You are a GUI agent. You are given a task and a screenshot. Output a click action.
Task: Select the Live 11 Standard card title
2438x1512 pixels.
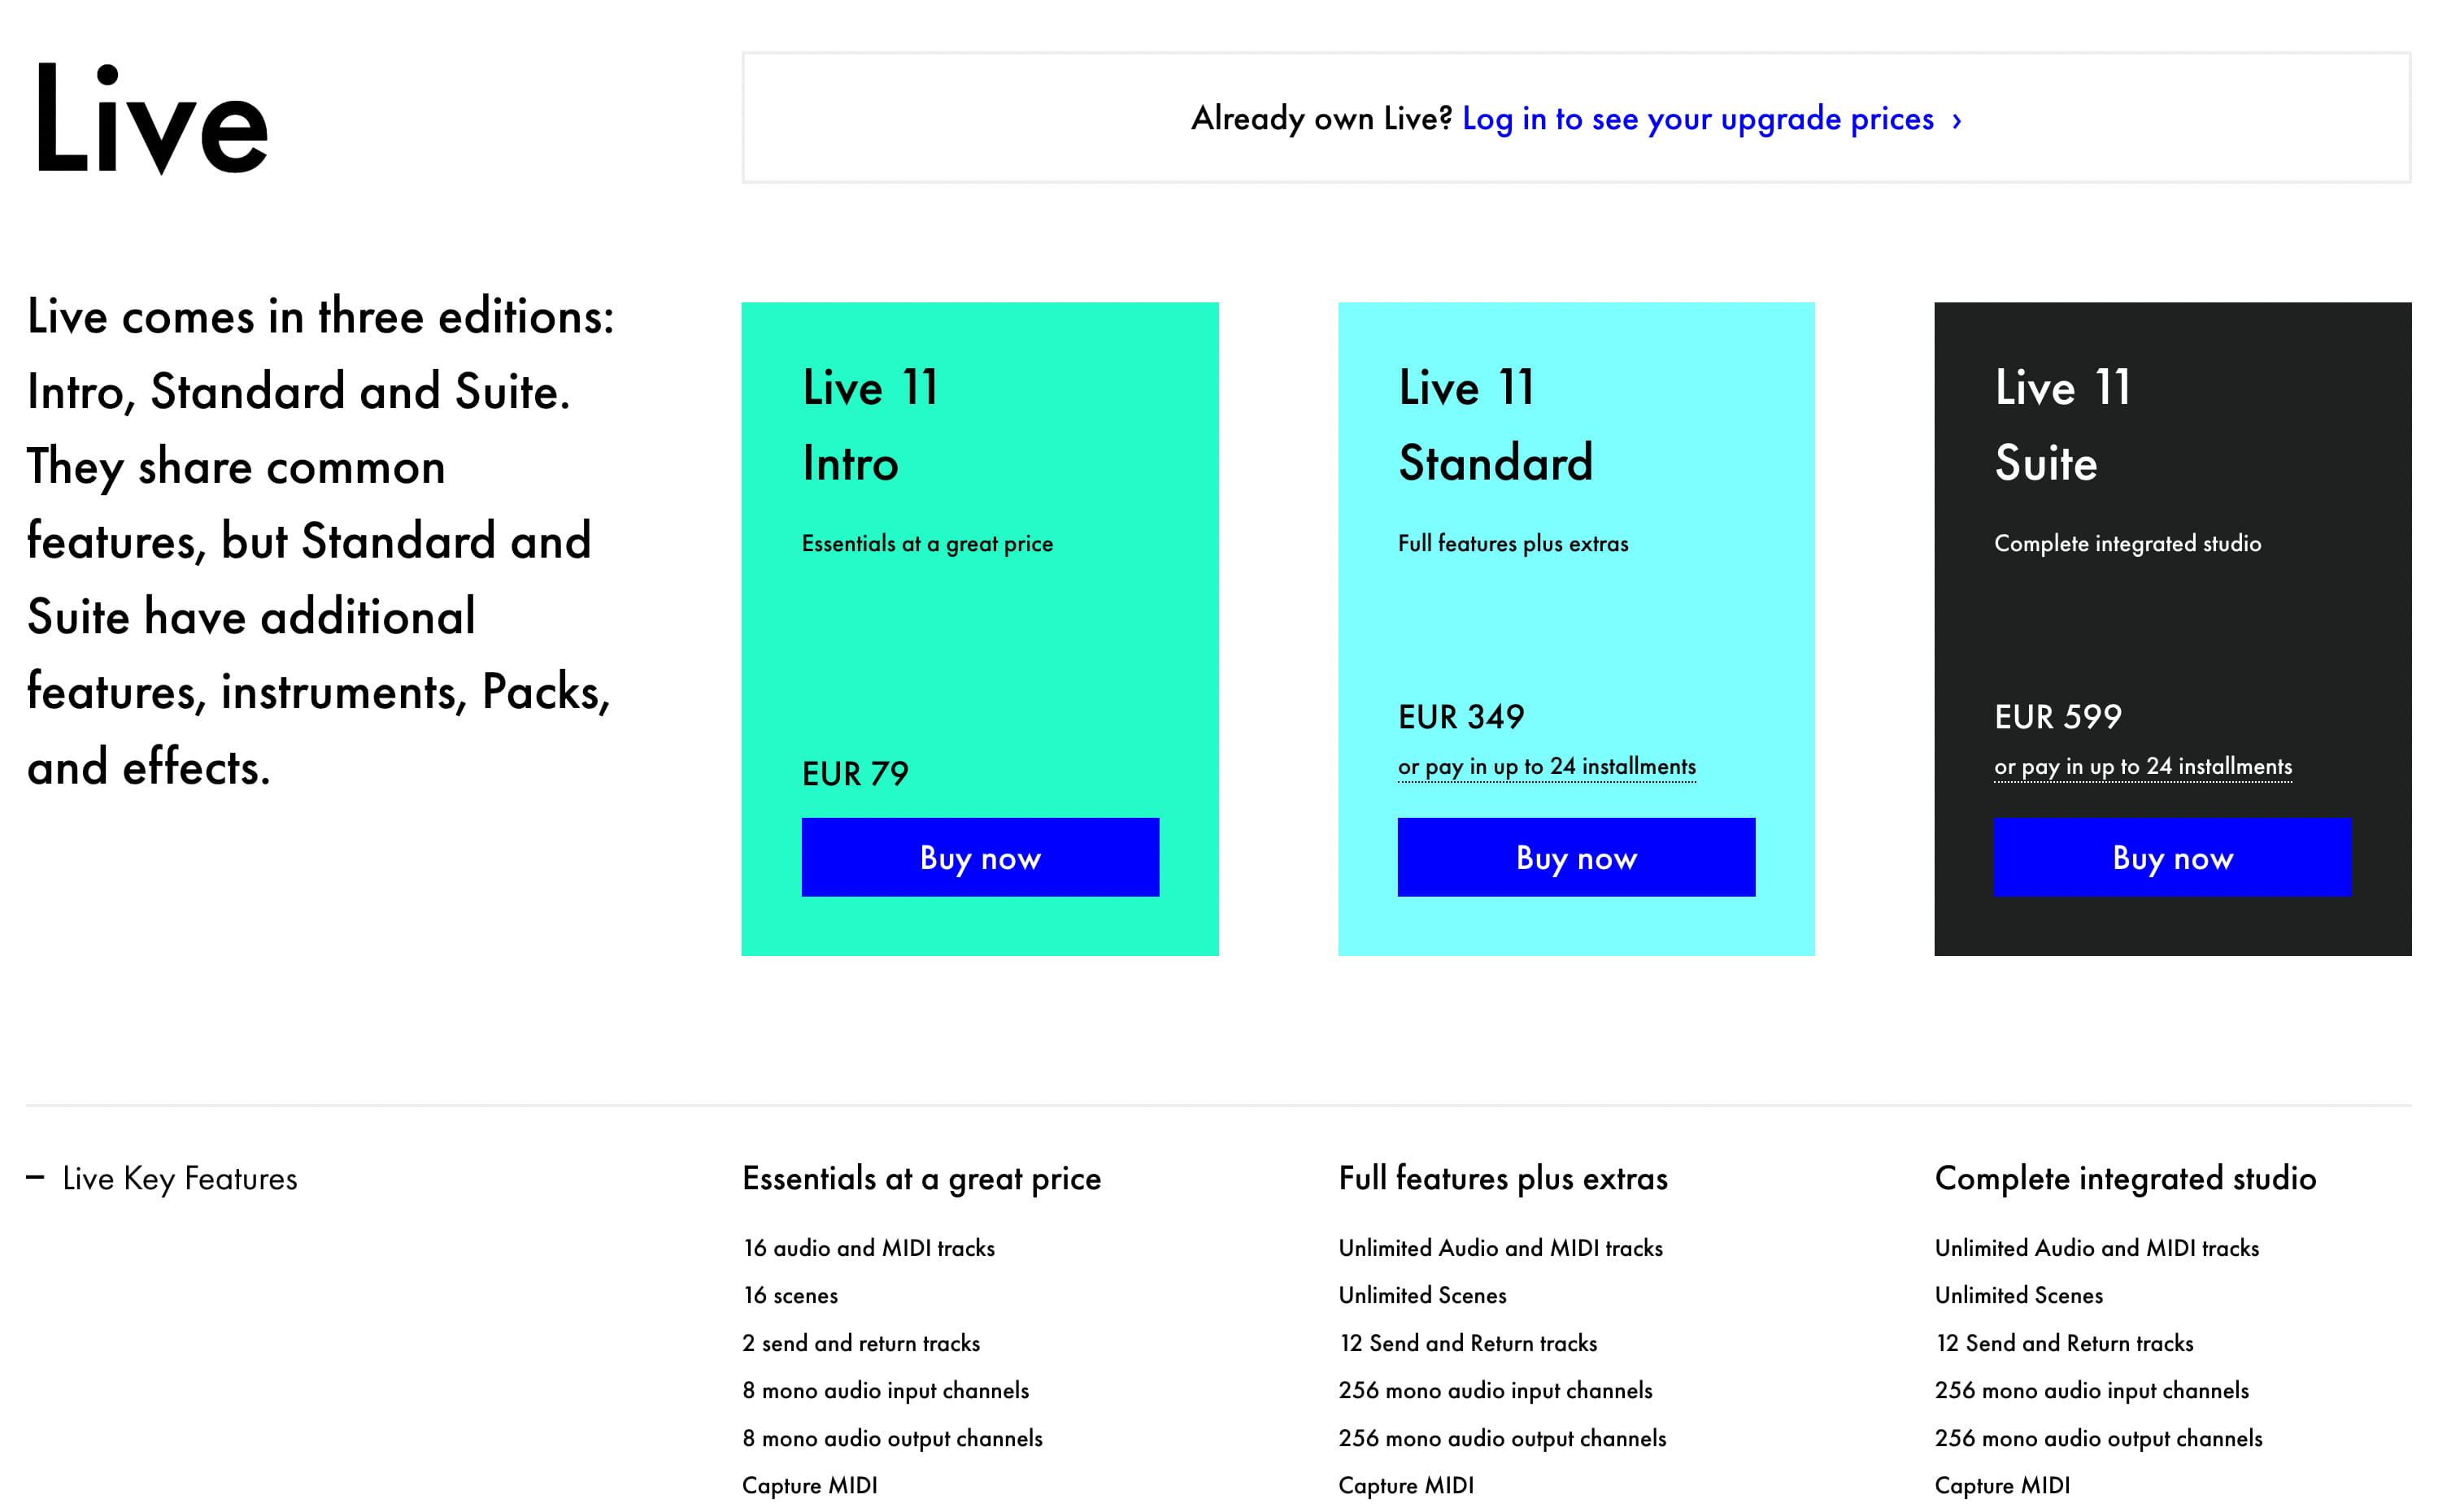[1495, 425]
